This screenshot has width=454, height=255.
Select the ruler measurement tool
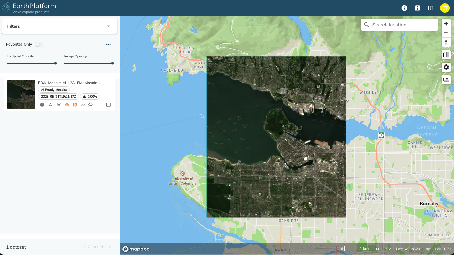[x=446, y=79]
